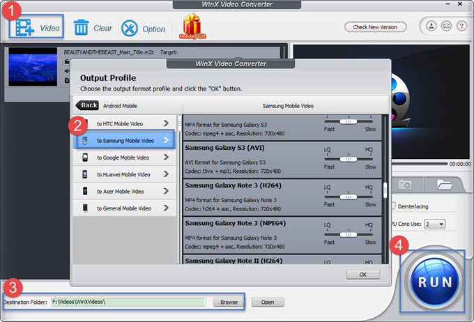Open the Option settings wrench icon
474x322 pixels.
[x=130, y=29]
